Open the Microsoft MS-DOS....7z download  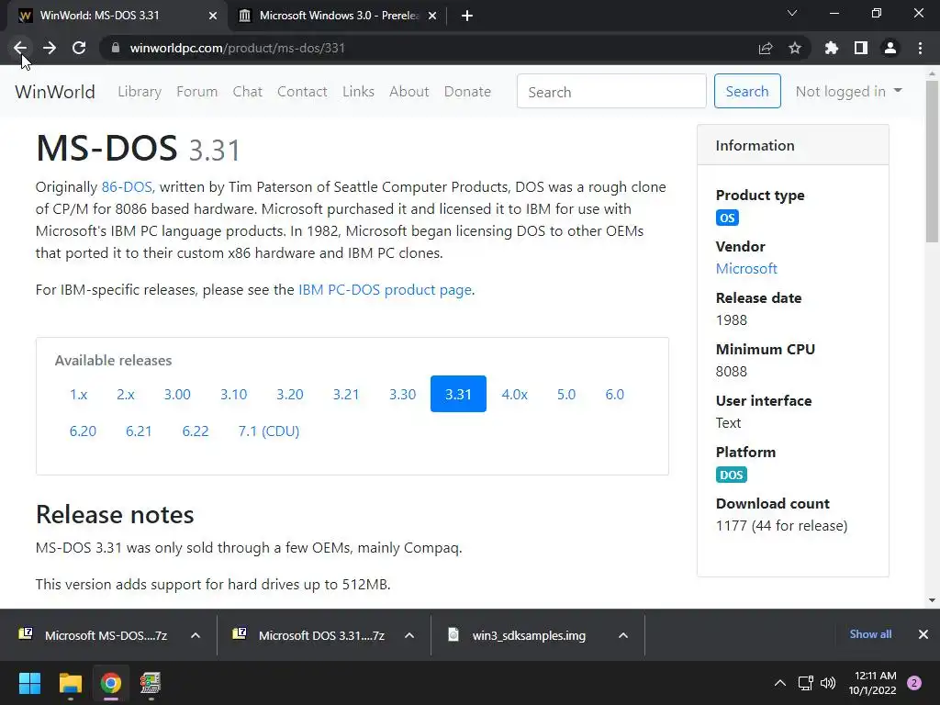93,635
